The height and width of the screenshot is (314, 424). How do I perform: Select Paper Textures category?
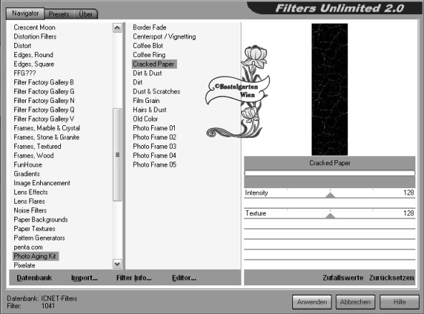coord(34,229)
